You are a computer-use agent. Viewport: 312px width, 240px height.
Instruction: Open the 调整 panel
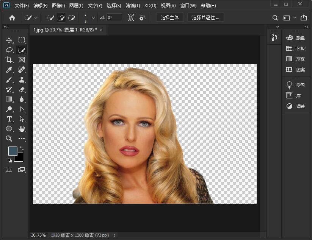(295, 106)
